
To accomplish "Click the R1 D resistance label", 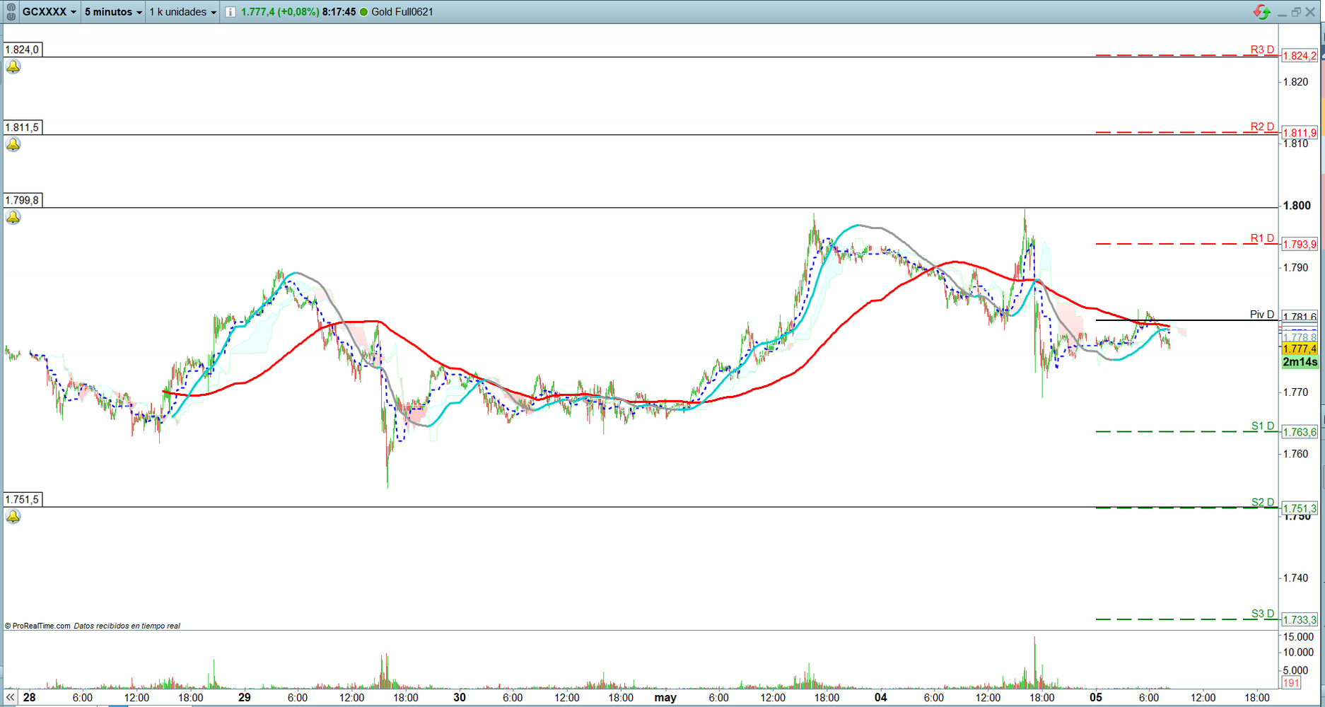I will (1262, 238).
